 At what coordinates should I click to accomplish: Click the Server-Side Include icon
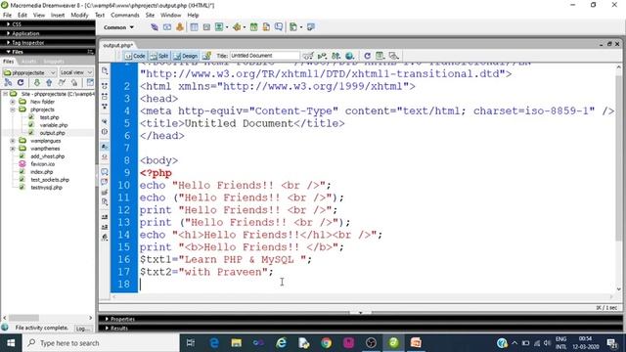pyautogui.click(x=266, y=27)
